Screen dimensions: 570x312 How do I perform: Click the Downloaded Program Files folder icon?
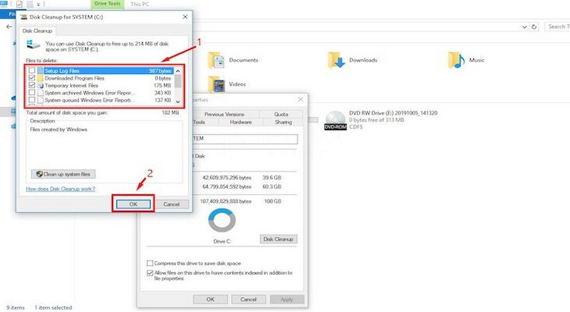point(41,78)
